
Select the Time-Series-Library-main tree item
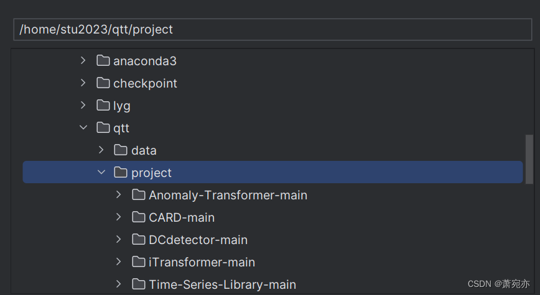pos(222,284)
